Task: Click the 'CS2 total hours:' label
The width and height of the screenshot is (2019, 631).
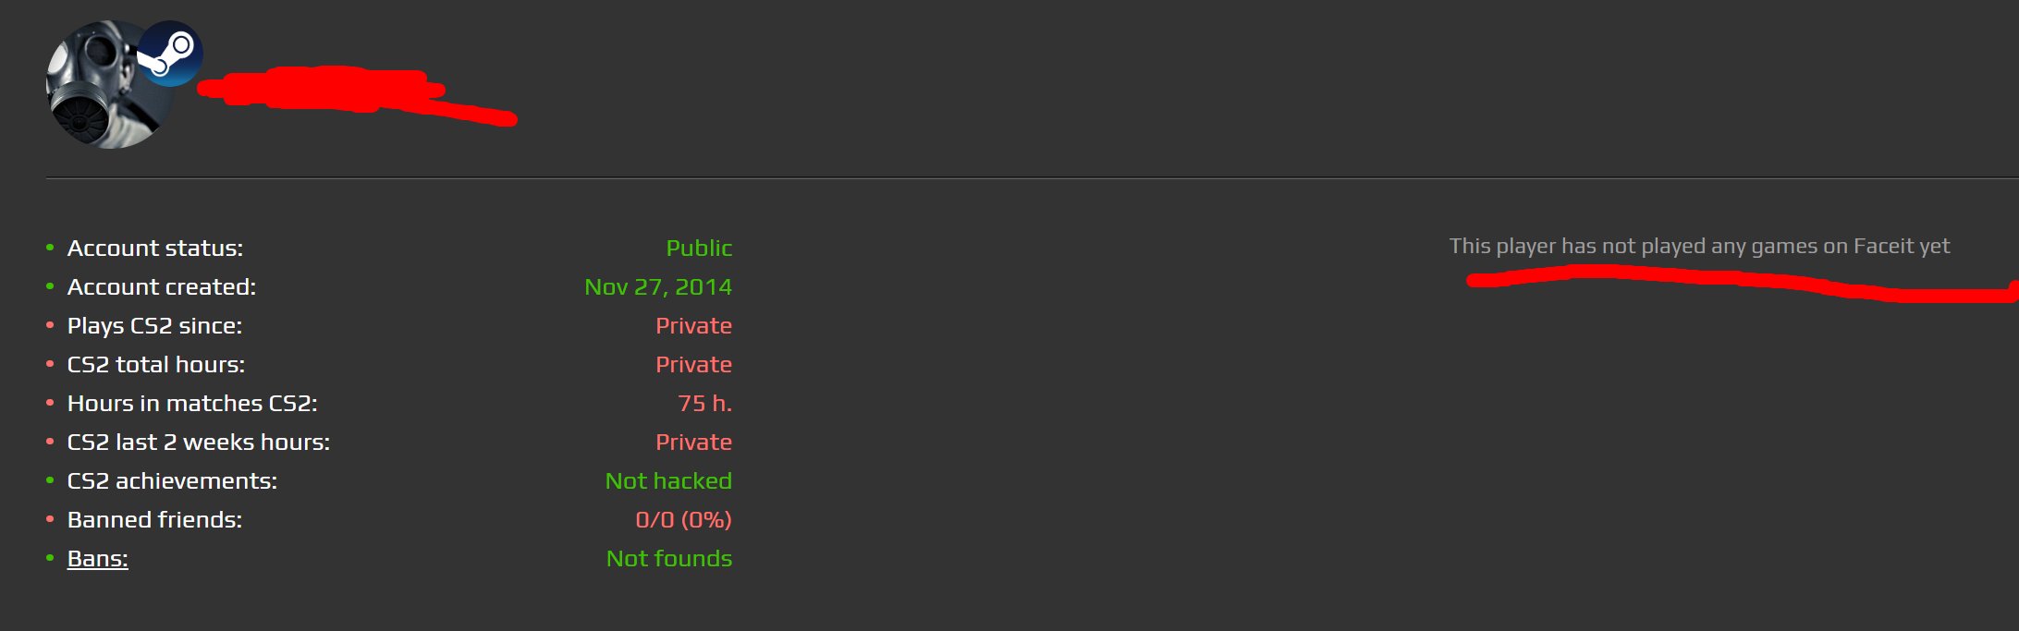Action: point(156,365)
